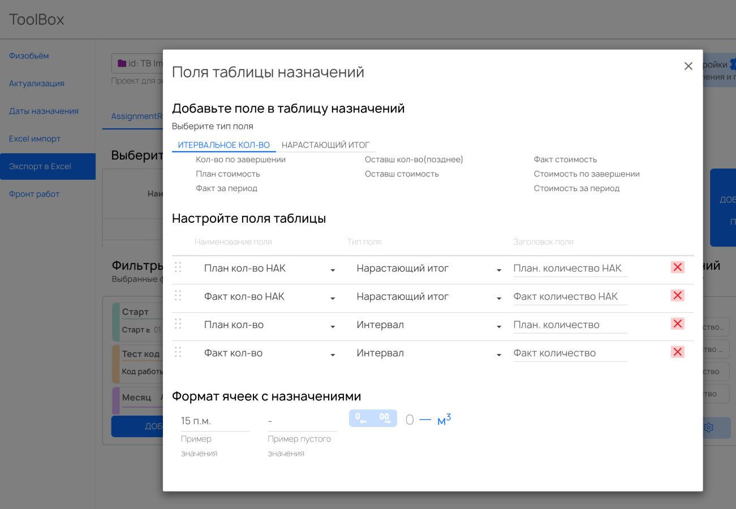Close the 'Поля таблицы назначений' dialog
This screenshot has height=509, width=736.
click(688, 66)
